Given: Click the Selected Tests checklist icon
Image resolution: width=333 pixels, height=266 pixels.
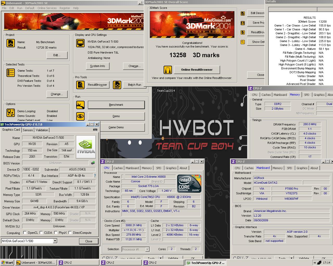Looking at the screenshot, I should click(11, 73).
